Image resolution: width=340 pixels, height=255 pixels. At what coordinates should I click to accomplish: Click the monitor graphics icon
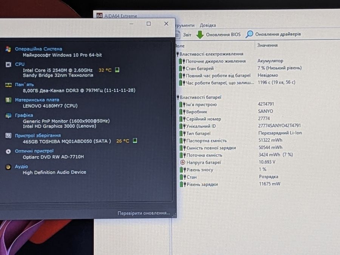pos(8,116)
